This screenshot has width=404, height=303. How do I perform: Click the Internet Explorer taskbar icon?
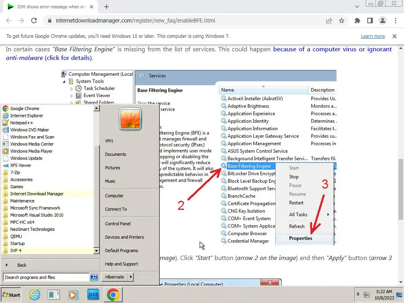click(x=35, y=294)
